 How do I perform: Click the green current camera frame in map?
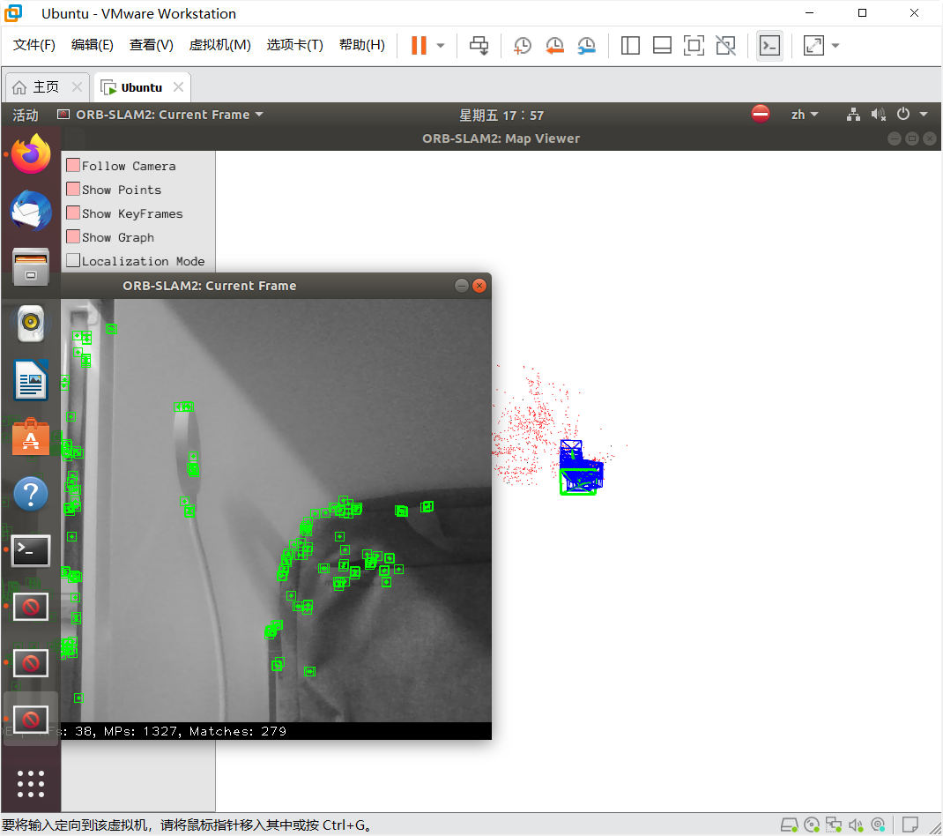click(578, 482)
